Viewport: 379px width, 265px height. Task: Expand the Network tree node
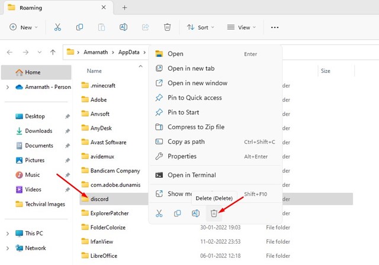[x=7, y=248]
